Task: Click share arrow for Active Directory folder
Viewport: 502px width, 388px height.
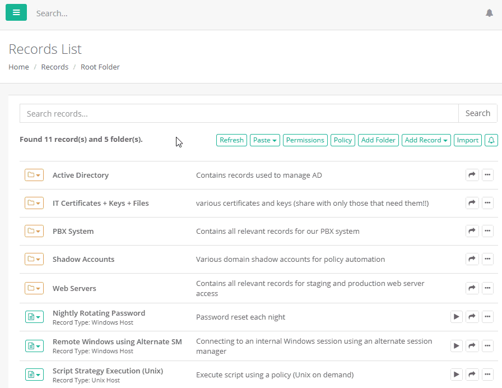Action: (x=472, y=175)
